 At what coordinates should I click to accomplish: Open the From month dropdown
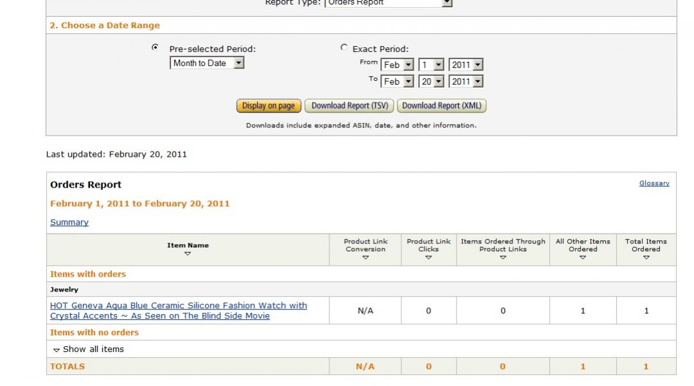coord(408,65)
